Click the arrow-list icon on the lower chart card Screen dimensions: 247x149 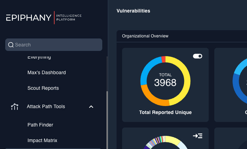[x=198, y=136]
